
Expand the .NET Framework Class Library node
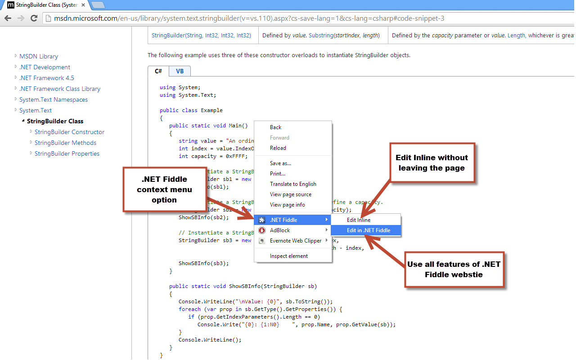tap(15, 89)
